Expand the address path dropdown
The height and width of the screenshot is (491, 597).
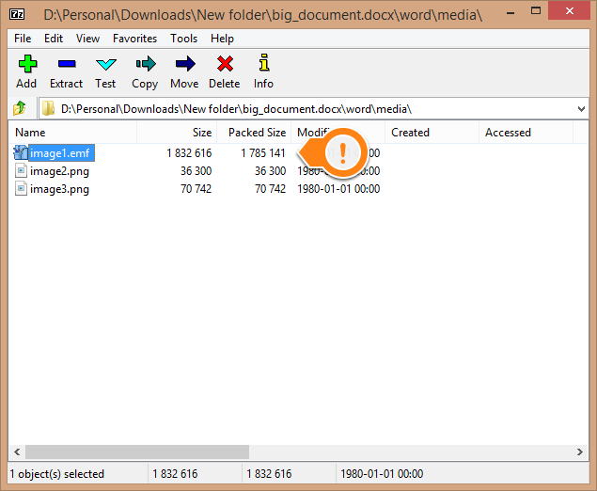(581, 109)
